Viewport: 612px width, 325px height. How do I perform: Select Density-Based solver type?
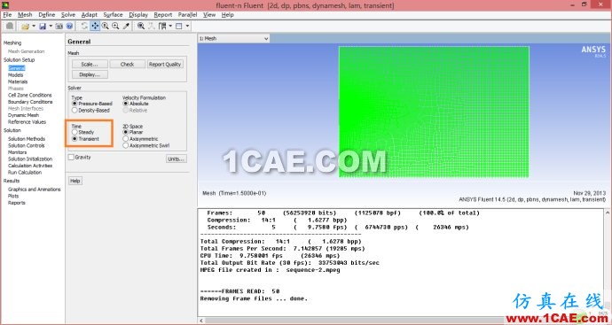(91, 111)
